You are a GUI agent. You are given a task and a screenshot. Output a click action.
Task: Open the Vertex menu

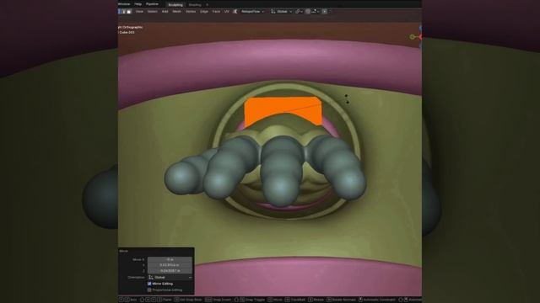coord(191,11)
